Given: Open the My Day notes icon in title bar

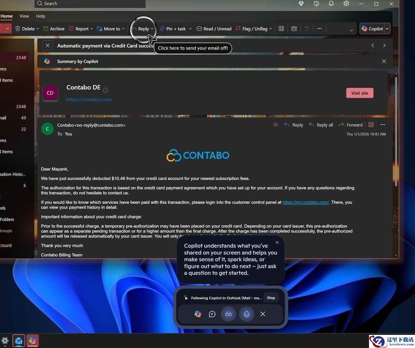Looking at the screenshot, I should [x=316, y=3].
